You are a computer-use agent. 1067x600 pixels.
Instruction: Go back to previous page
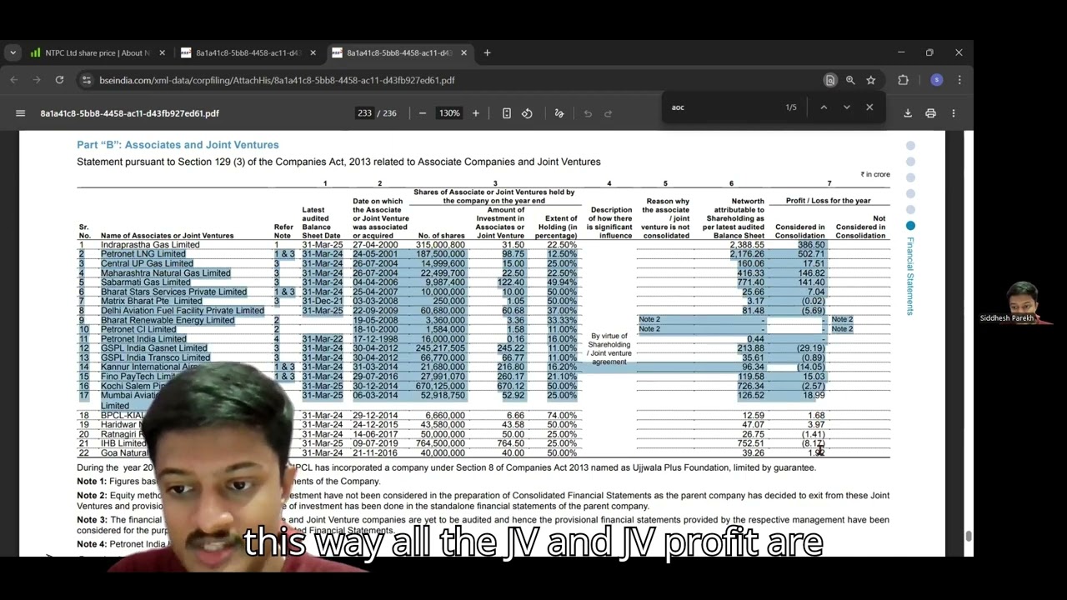(x=13, y=80)
